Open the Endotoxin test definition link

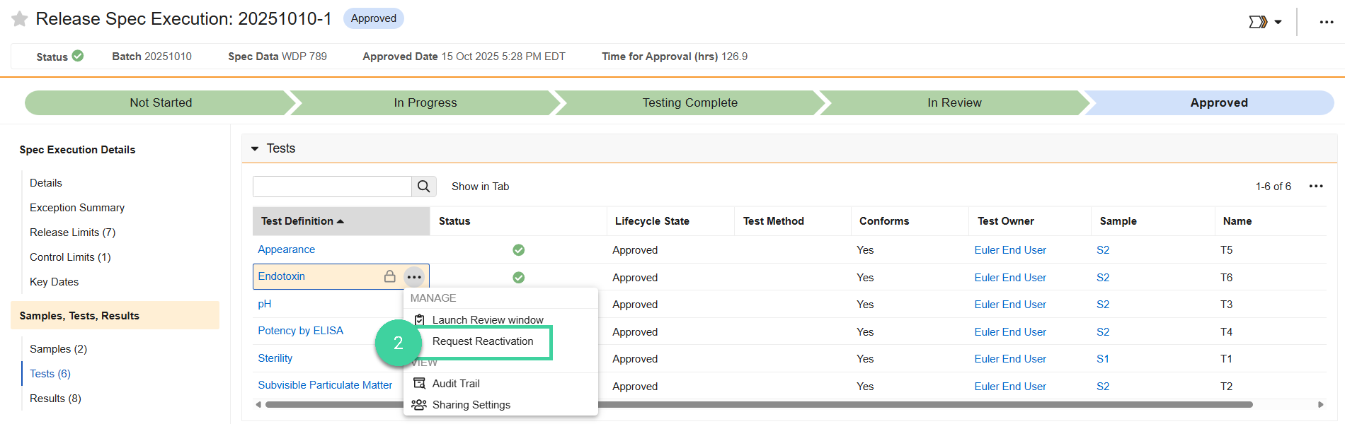pyautogui.click(x=281, y=276)
